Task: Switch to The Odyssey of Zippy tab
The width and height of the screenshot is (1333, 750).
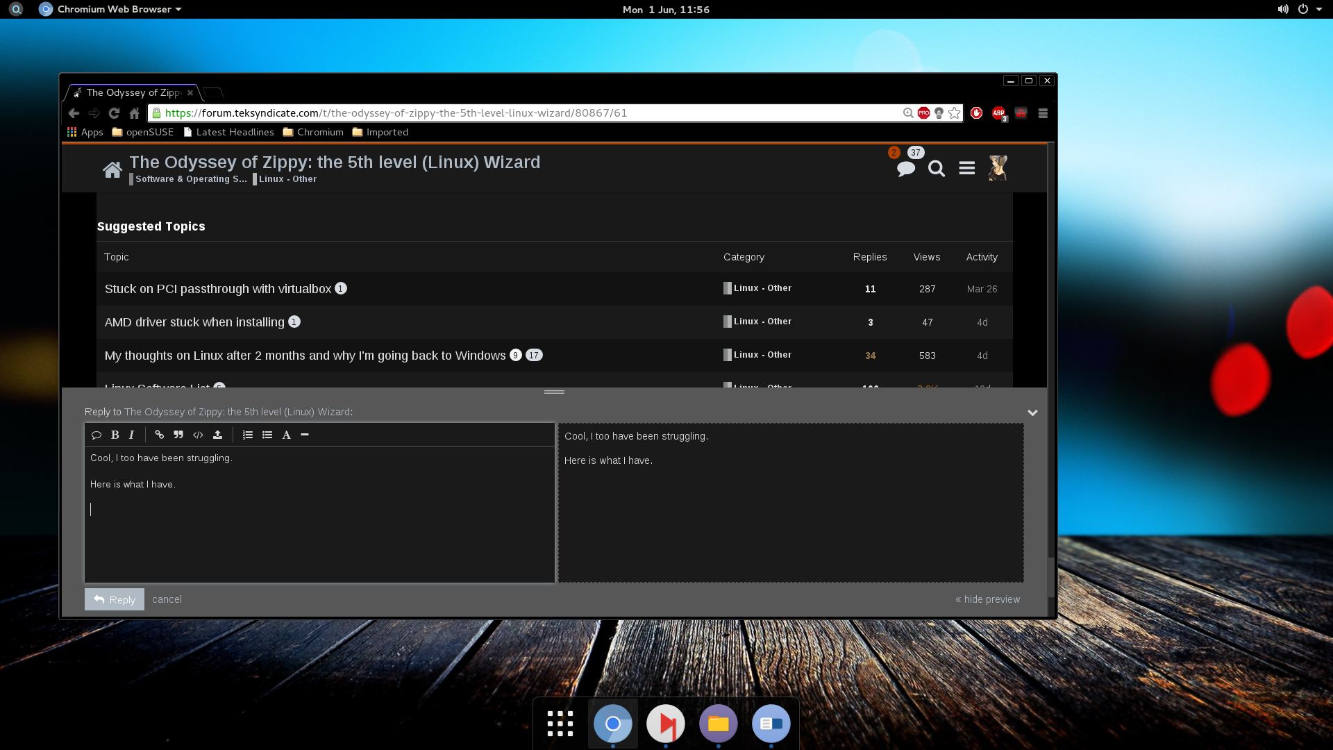Action: (132, 92)
